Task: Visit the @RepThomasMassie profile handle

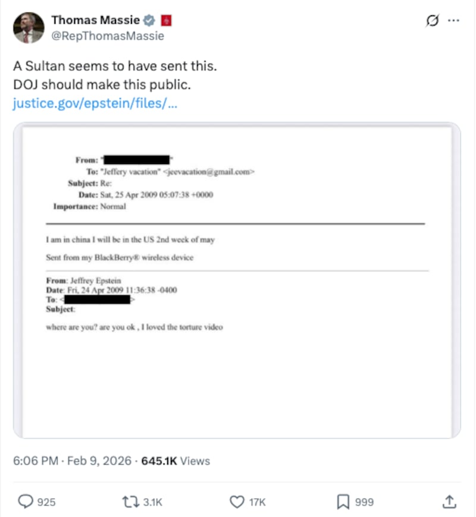Action: click(x=107, y=36)
